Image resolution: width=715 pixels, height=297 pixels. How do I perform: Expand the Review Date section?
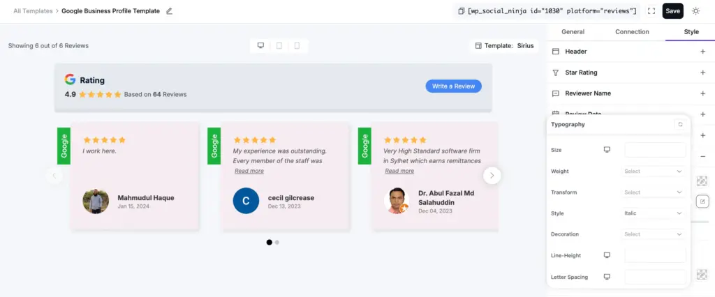pos(702,114)
